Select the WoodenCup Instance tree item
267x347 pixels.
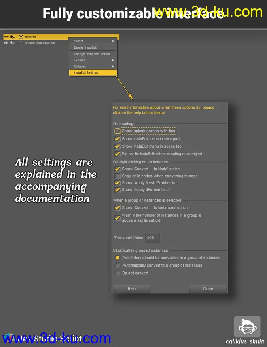click(x=40, y=43)
